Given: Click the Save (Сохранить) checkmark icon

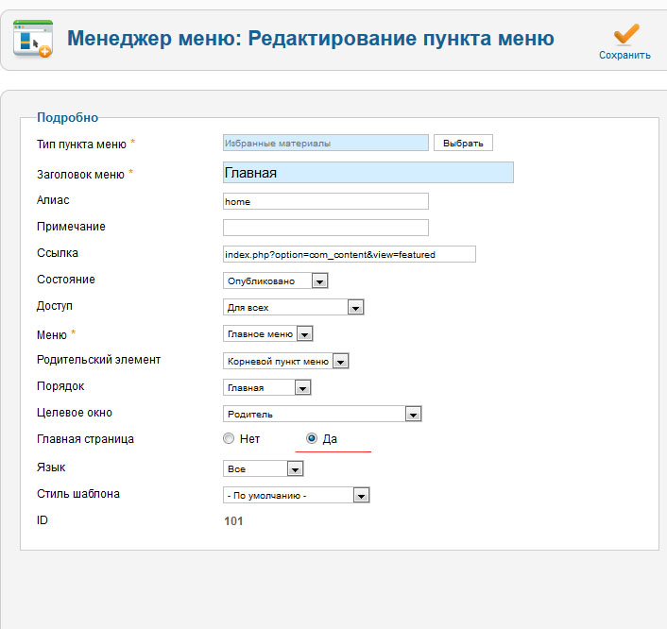Looking at the screenshot, I should click(625, 33).
